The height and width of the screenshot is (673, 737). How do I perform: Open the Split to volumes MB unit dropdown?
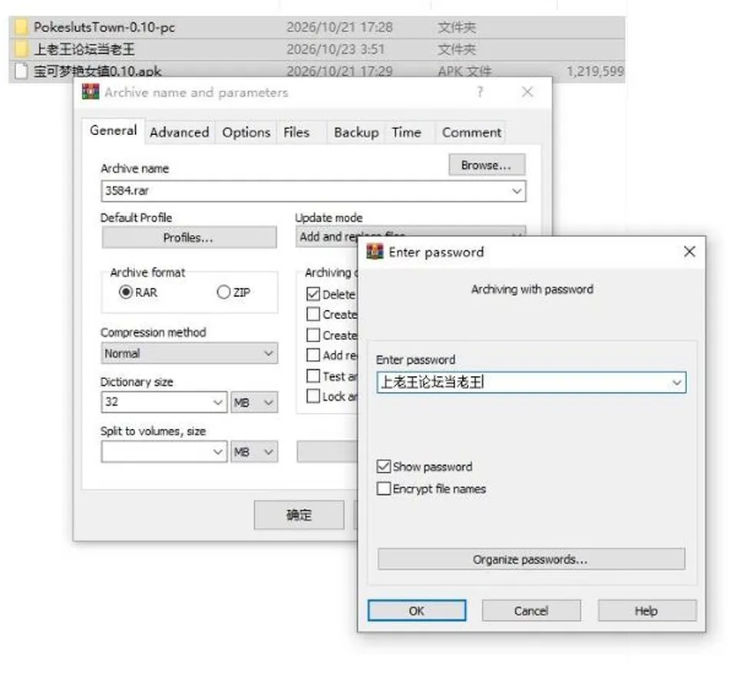(x=254, y=452)
